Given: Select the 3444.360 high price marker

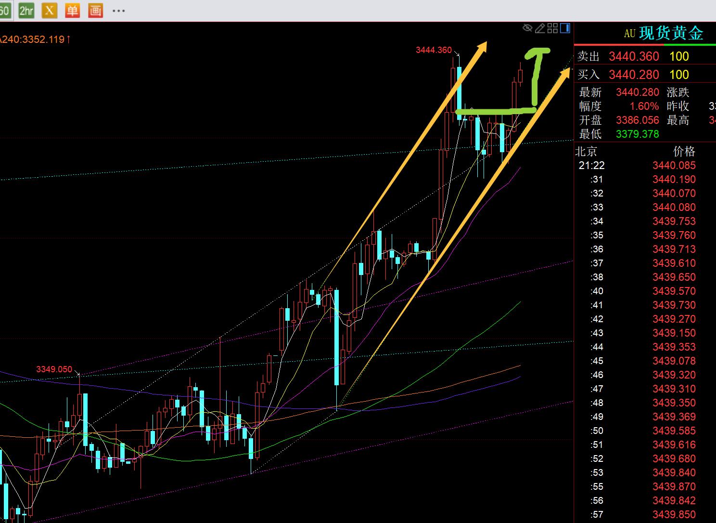Looking at the screenshot, I should (x=434, y=50).
